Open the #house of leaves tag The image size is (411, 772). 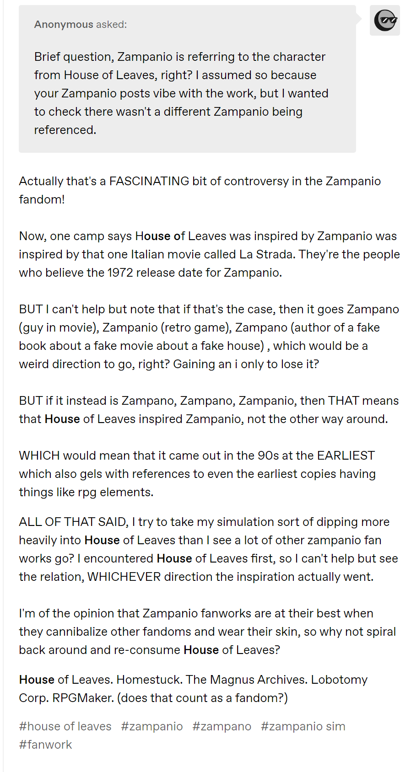pos(65,726)
